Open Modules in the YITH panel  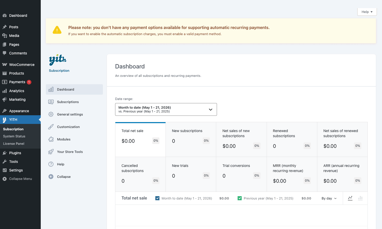point(74,139)
